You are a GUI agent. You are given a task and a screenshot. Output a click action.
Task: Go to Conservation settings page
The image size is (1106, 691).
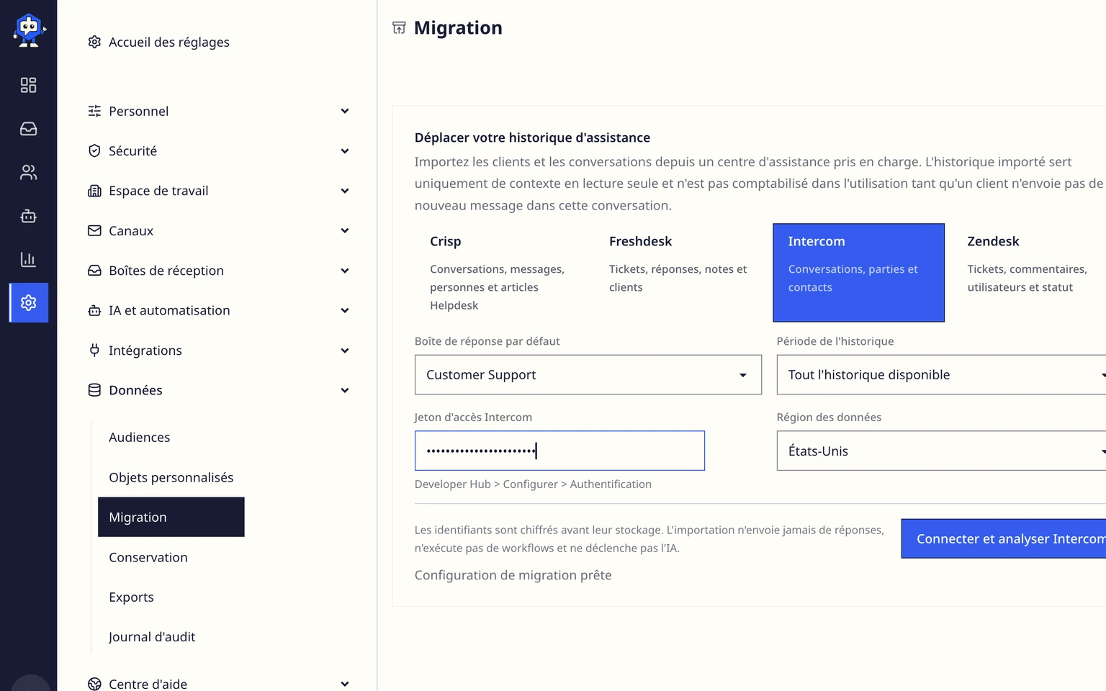click(x=148, y=557)
